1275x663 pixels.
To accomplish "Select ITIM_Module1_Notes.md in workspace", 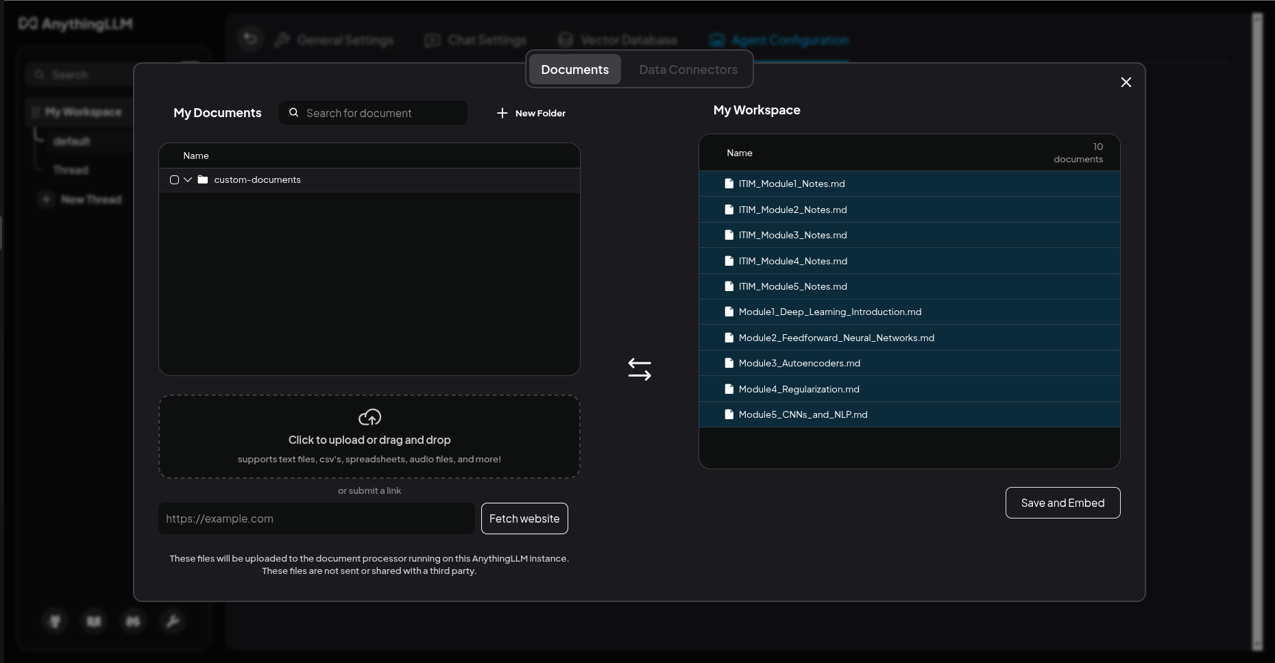I will 909,184.
